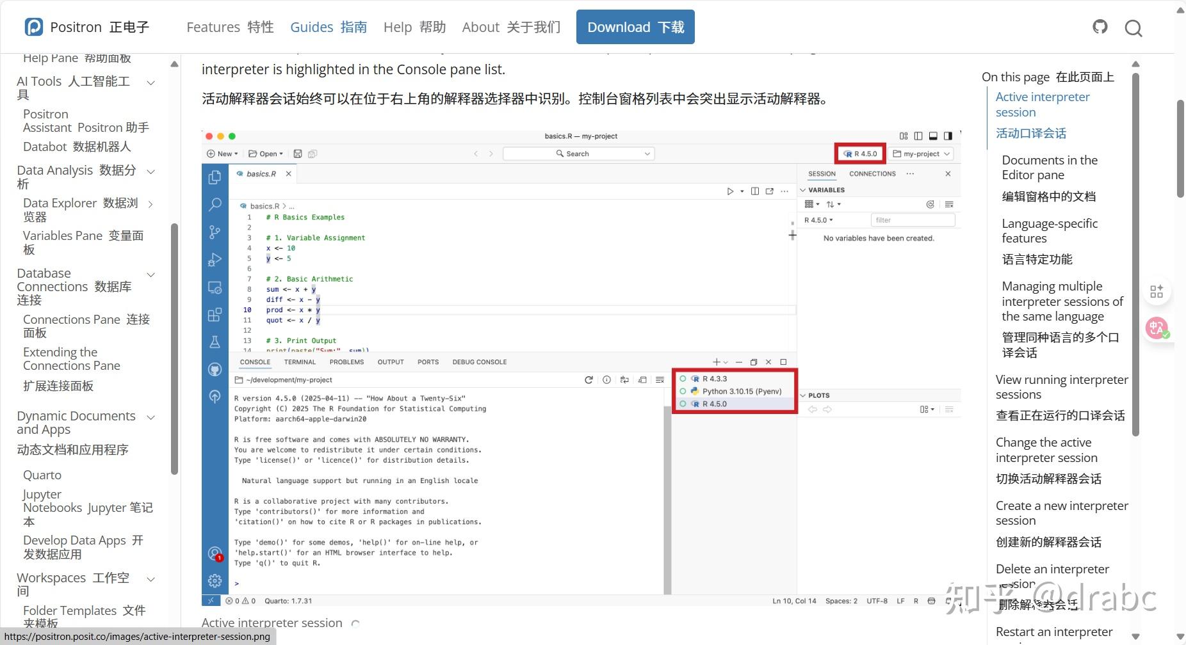Viewport: 1186px width, 645px height.
Task: Jump to 'Change the active interpreter session' section
Action: (x=1046, y=450)
